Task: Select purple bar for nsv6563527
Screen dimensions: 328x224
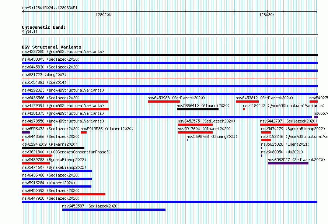Action: pyautogui.click(x=288, y=163)
